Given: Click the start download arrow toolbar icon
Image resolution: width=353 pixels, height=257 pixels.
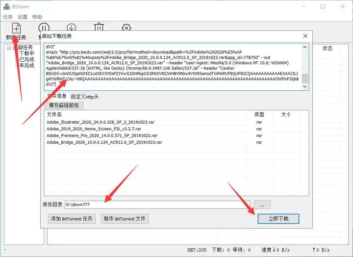Looking at the screenshot, I should (72, 27).
